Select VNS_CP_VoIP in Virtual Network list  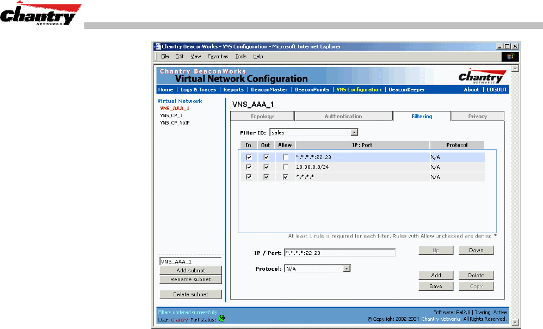175,123
